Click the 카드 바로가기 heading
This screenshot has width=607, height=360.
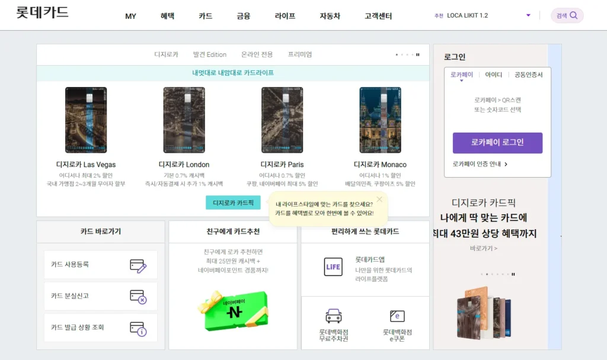pyautogui.click(x=101, y=232)
